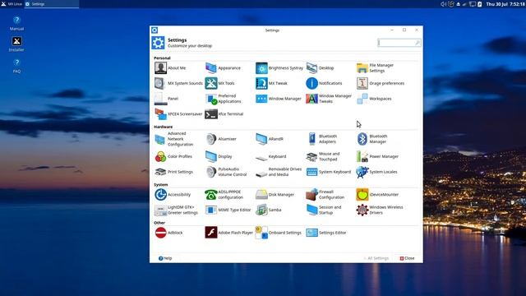Launch Installer desktop shortcut
526x296 pixels.
[16, 44]
